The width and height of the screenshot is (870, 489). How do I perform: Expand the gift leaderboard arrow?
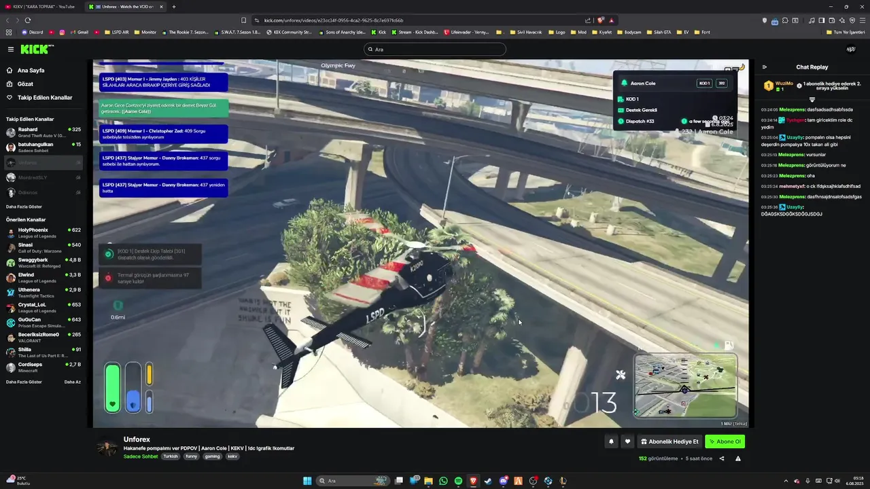[x=812, y=100]
